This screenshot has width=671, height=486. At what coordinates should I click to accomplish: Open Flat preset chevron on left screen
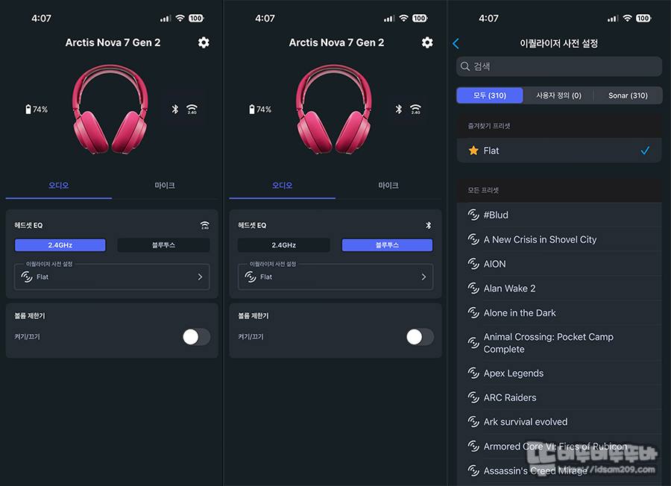point(200,277)
